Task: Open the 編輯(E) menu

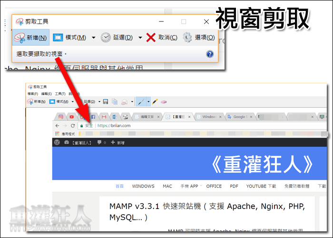Action: tap(47, 94)
